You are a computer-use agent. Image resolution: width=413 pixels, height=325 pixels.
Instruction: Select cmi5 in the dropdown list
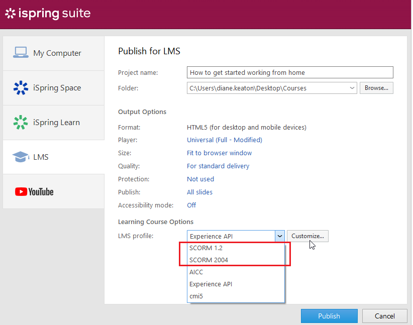tap(196, 296)
